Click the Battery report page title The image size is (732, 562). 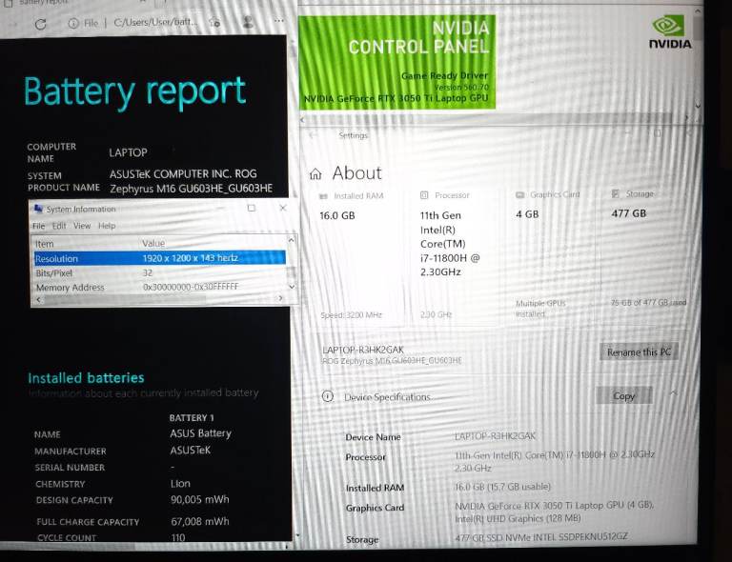click(x=135, y=92)
